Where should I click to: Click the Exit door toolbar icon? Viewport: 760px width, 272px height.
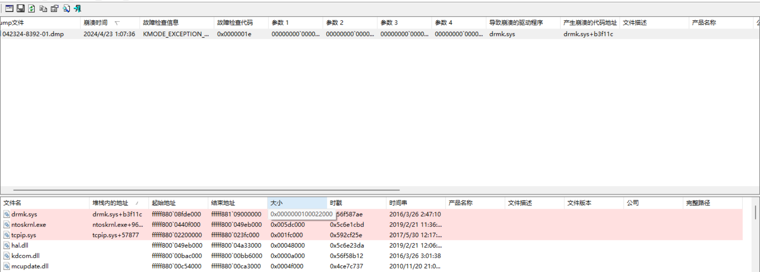[x=78, y=8]
